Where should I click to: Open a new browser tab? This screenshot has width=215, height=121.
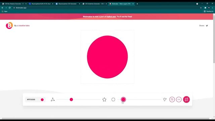click(x=137, y=4)
